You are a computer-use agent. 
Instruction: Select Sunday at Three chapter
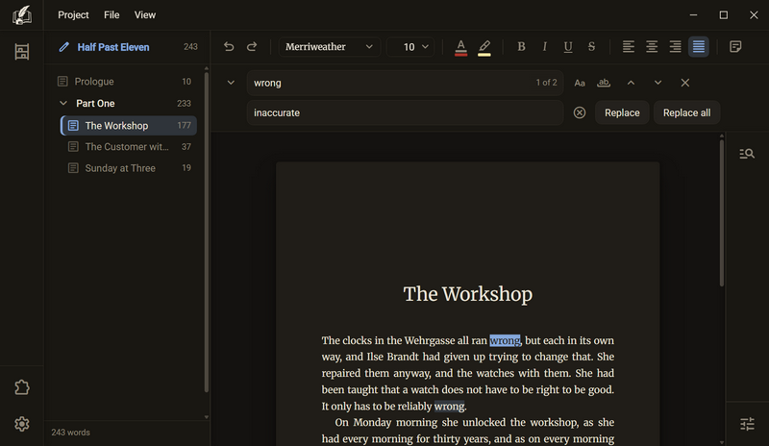(x=129, y=168)
